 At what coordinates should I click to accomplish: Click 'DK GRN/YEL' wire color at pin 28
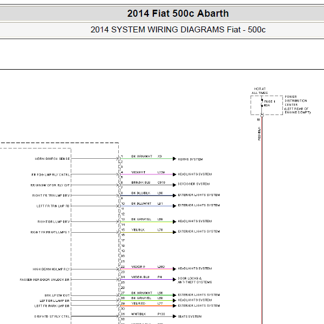141,298
